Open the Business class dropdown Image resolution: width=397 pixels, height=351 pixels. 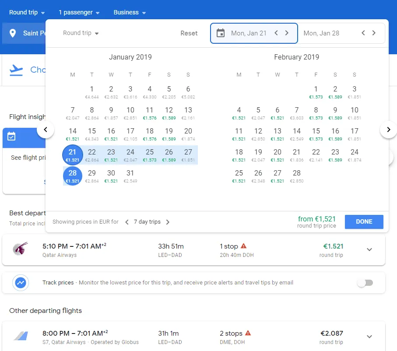[130, 12]
